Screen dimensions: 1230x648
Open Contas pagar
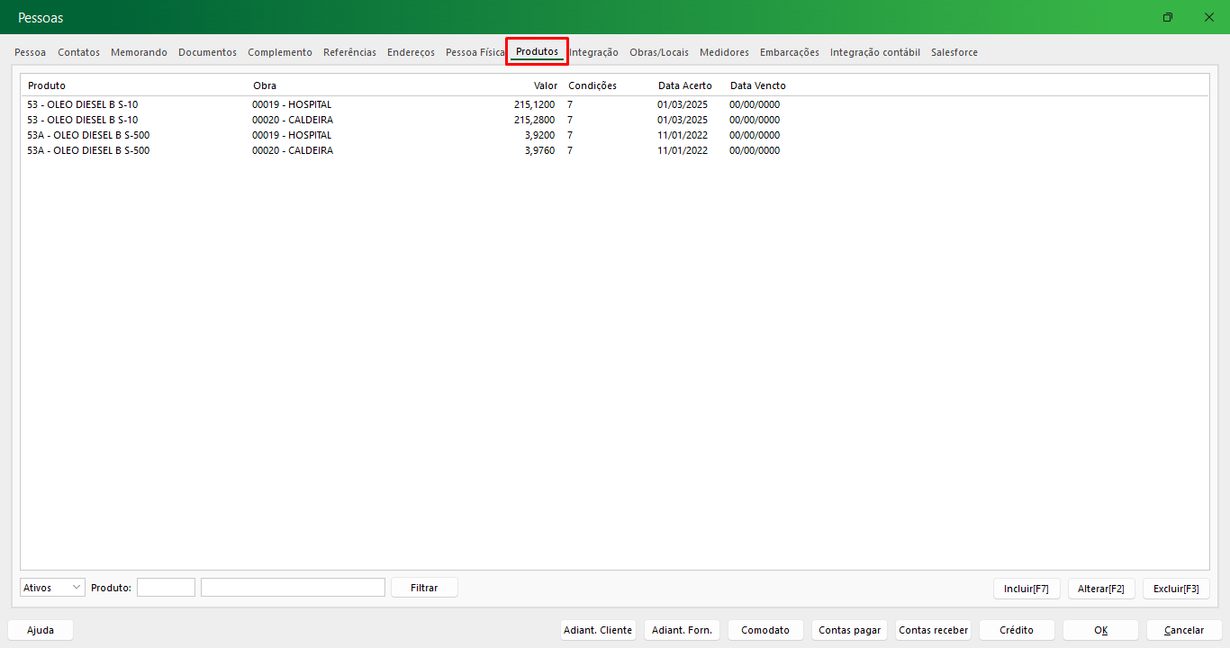pos(849,630)
